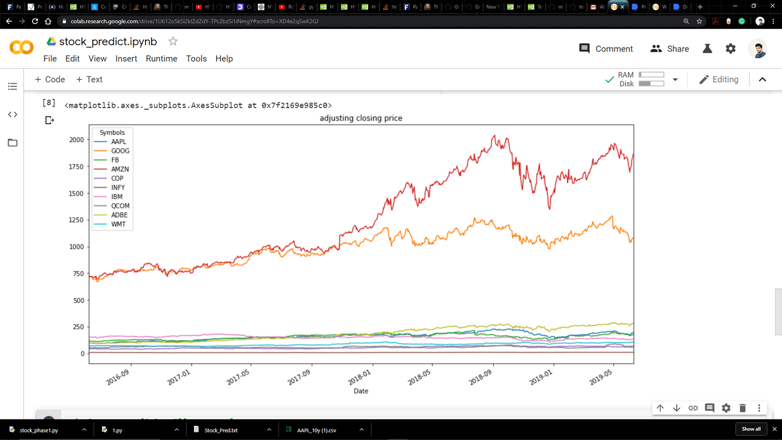Collapse the header with the up chevron
Viewport: 782px width, 440px height.
pos(762,79)
